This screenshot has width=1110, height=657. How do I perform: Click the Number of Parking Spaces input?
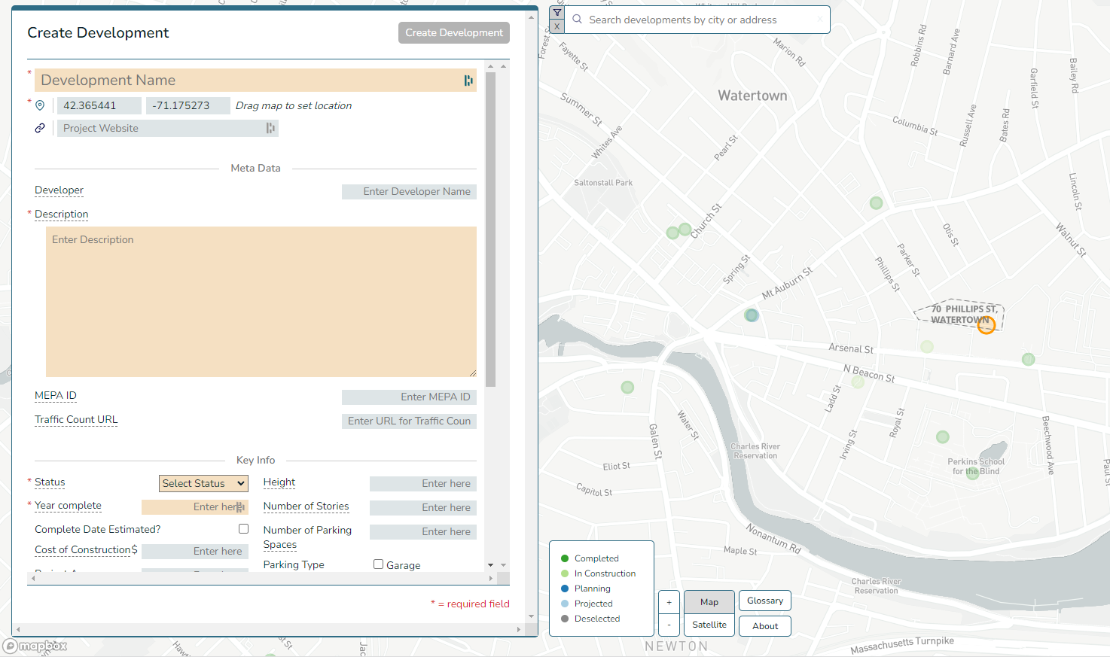tap(423, 531)
